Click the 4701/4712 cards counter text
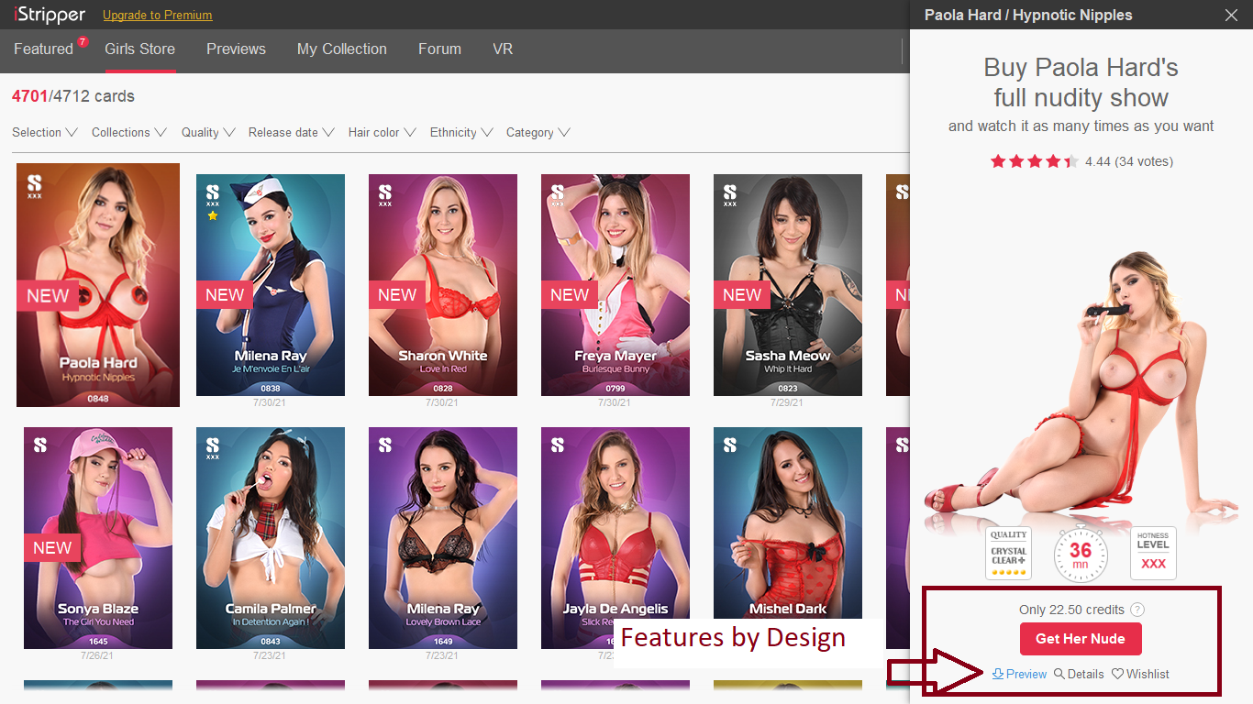 (73, 96)
